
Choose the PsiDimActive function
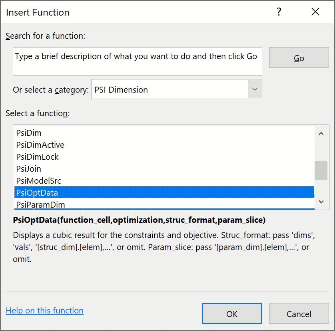tap(40, 145)
